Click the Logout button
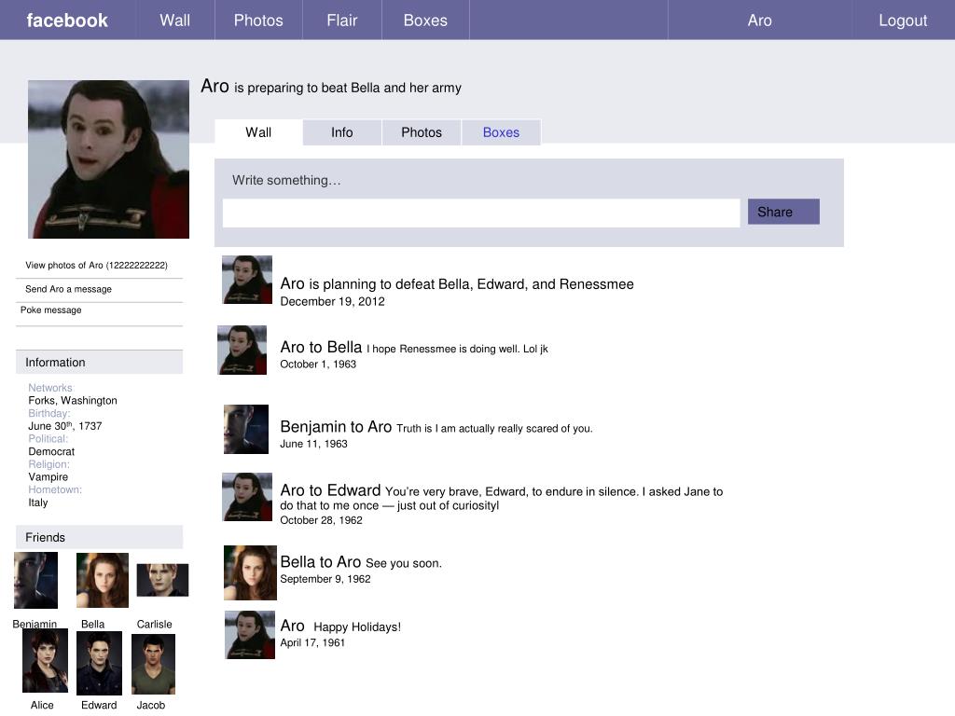The width and height of the screenshot is (955, 716). click(x=903, y=21)
